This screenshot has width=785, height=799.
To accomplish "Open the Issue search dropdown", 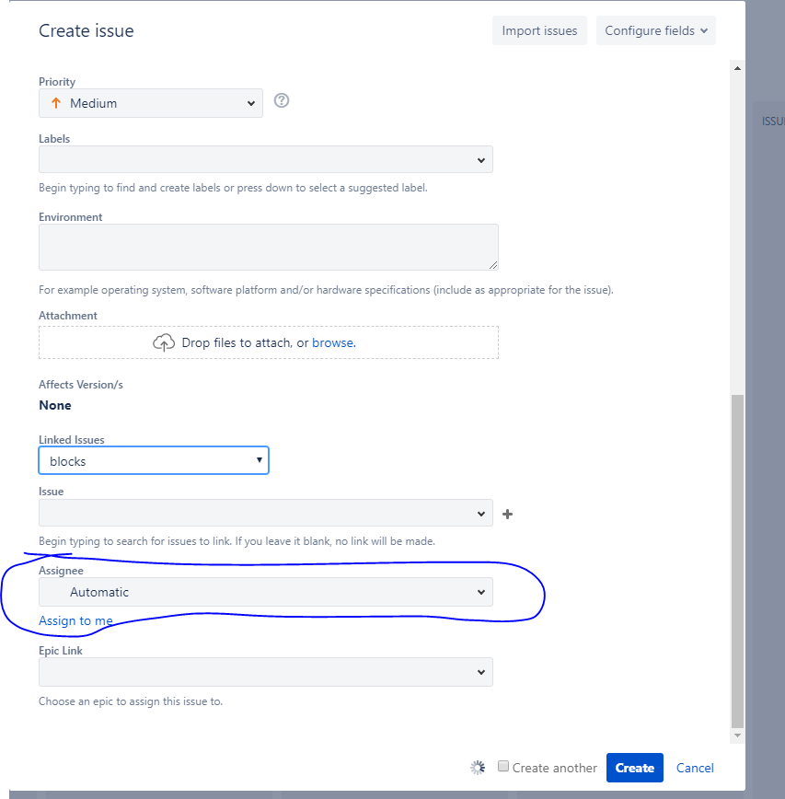I will click(x=266, y=513).
